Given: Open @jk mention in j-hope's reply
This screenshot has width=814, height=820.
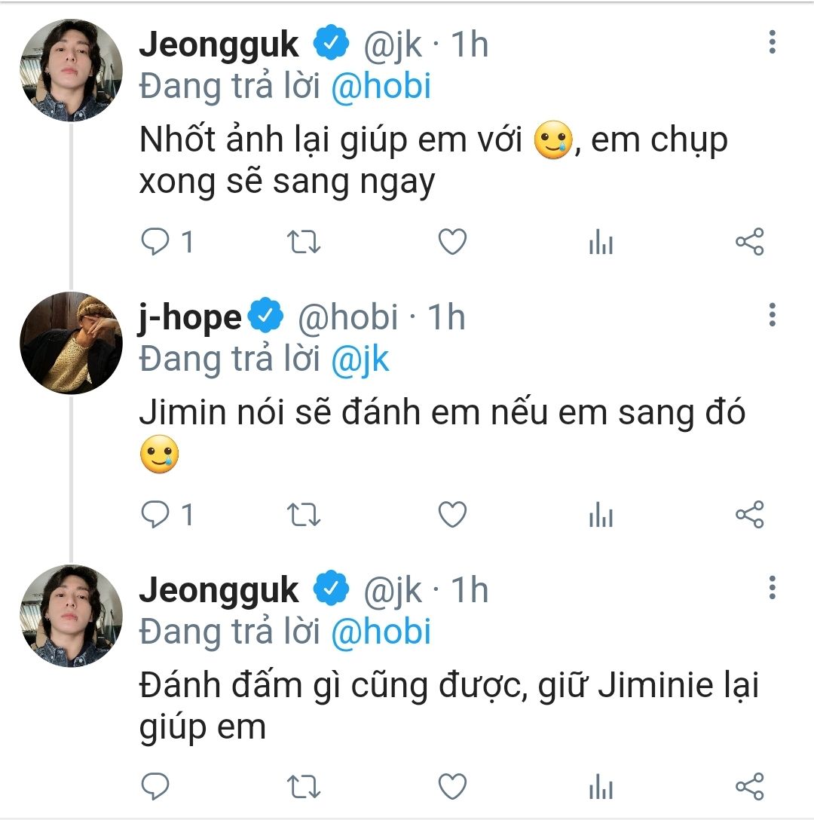Looking at the screenshot, I should pyautogui.click(x=360, y=359).
